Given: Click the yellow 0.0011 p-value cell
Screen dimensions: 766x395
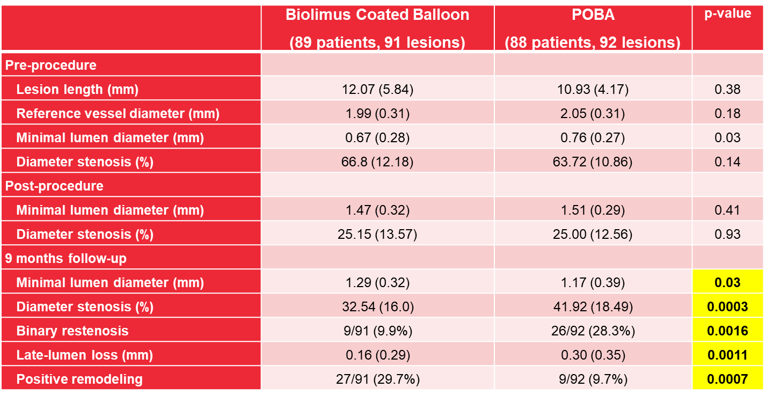Looking at the screenshot, I should point(727,355).
